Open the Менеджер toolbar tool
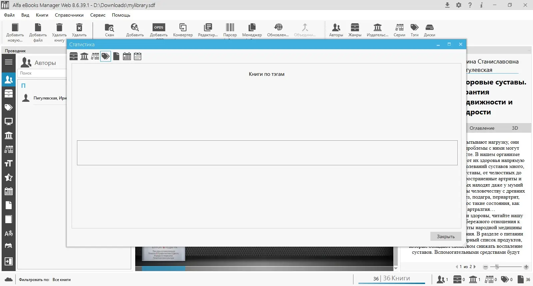The width and height of the screenshot is (533, 286). (x=252, y=30)
